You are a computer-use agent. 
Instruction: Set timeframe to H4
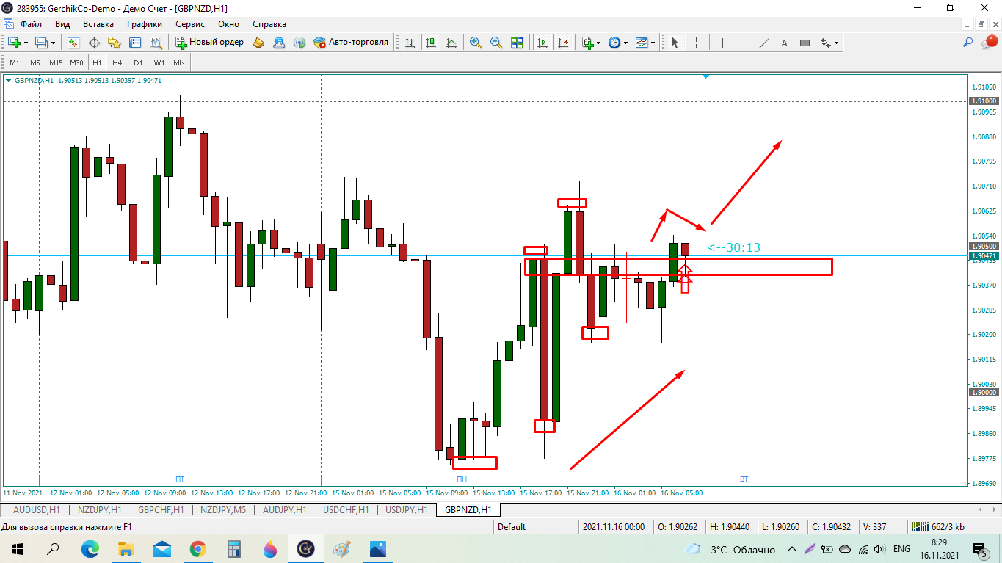click(x=117, y=62)
